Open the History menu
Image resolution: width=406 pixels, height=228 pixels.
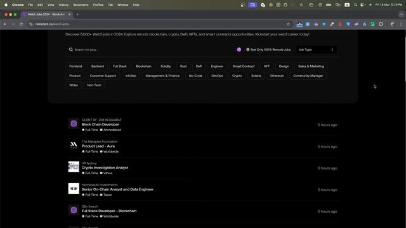click(x=63, y=4)
